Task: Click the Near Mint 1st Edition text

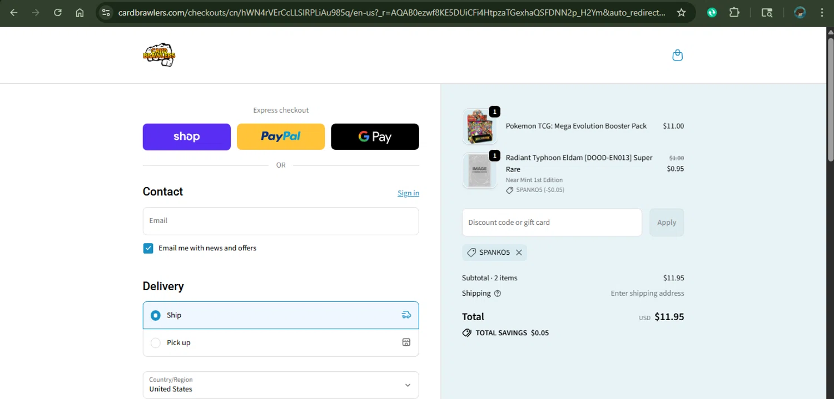Action: [534, 180]
